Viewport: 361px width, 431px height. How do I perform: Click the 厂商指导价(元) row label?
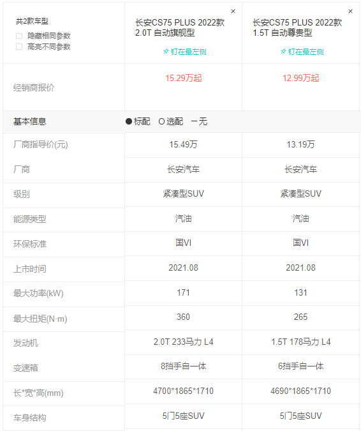[41, 144]
